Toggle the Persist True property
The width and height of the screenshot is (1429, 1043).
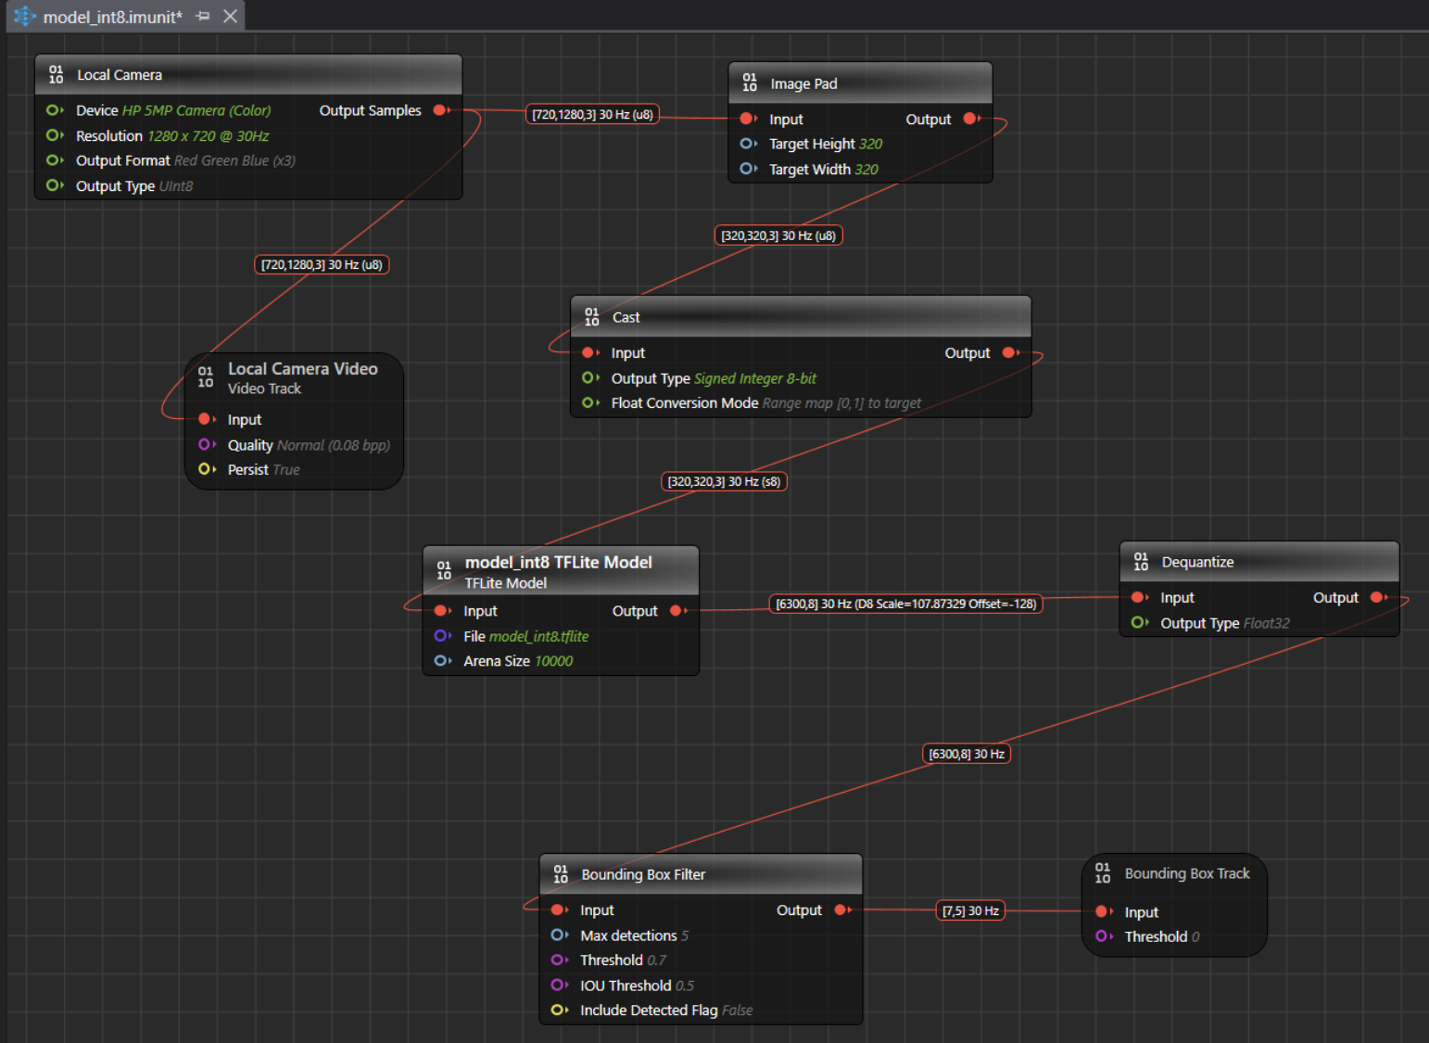click(285, 470)
